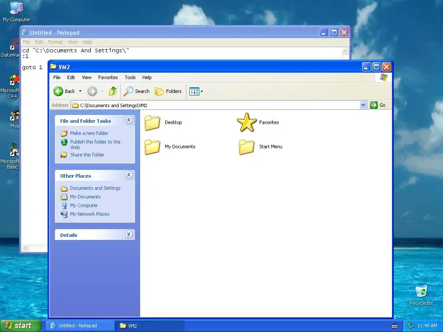The width and height of the screenshot is (443, 332).
Task: Select the My Documents folder icon
Action: tap(153, 147)
